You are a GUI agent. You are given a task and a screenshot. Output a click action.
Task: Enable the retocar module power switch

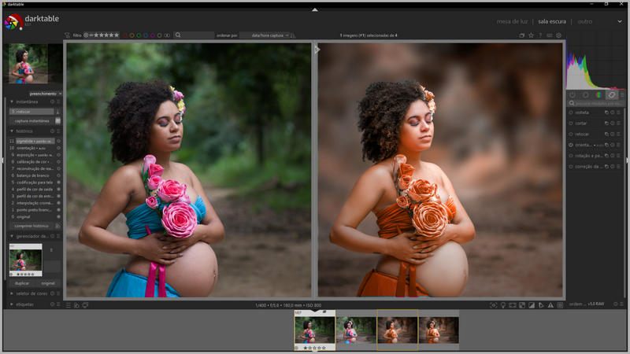571,135
